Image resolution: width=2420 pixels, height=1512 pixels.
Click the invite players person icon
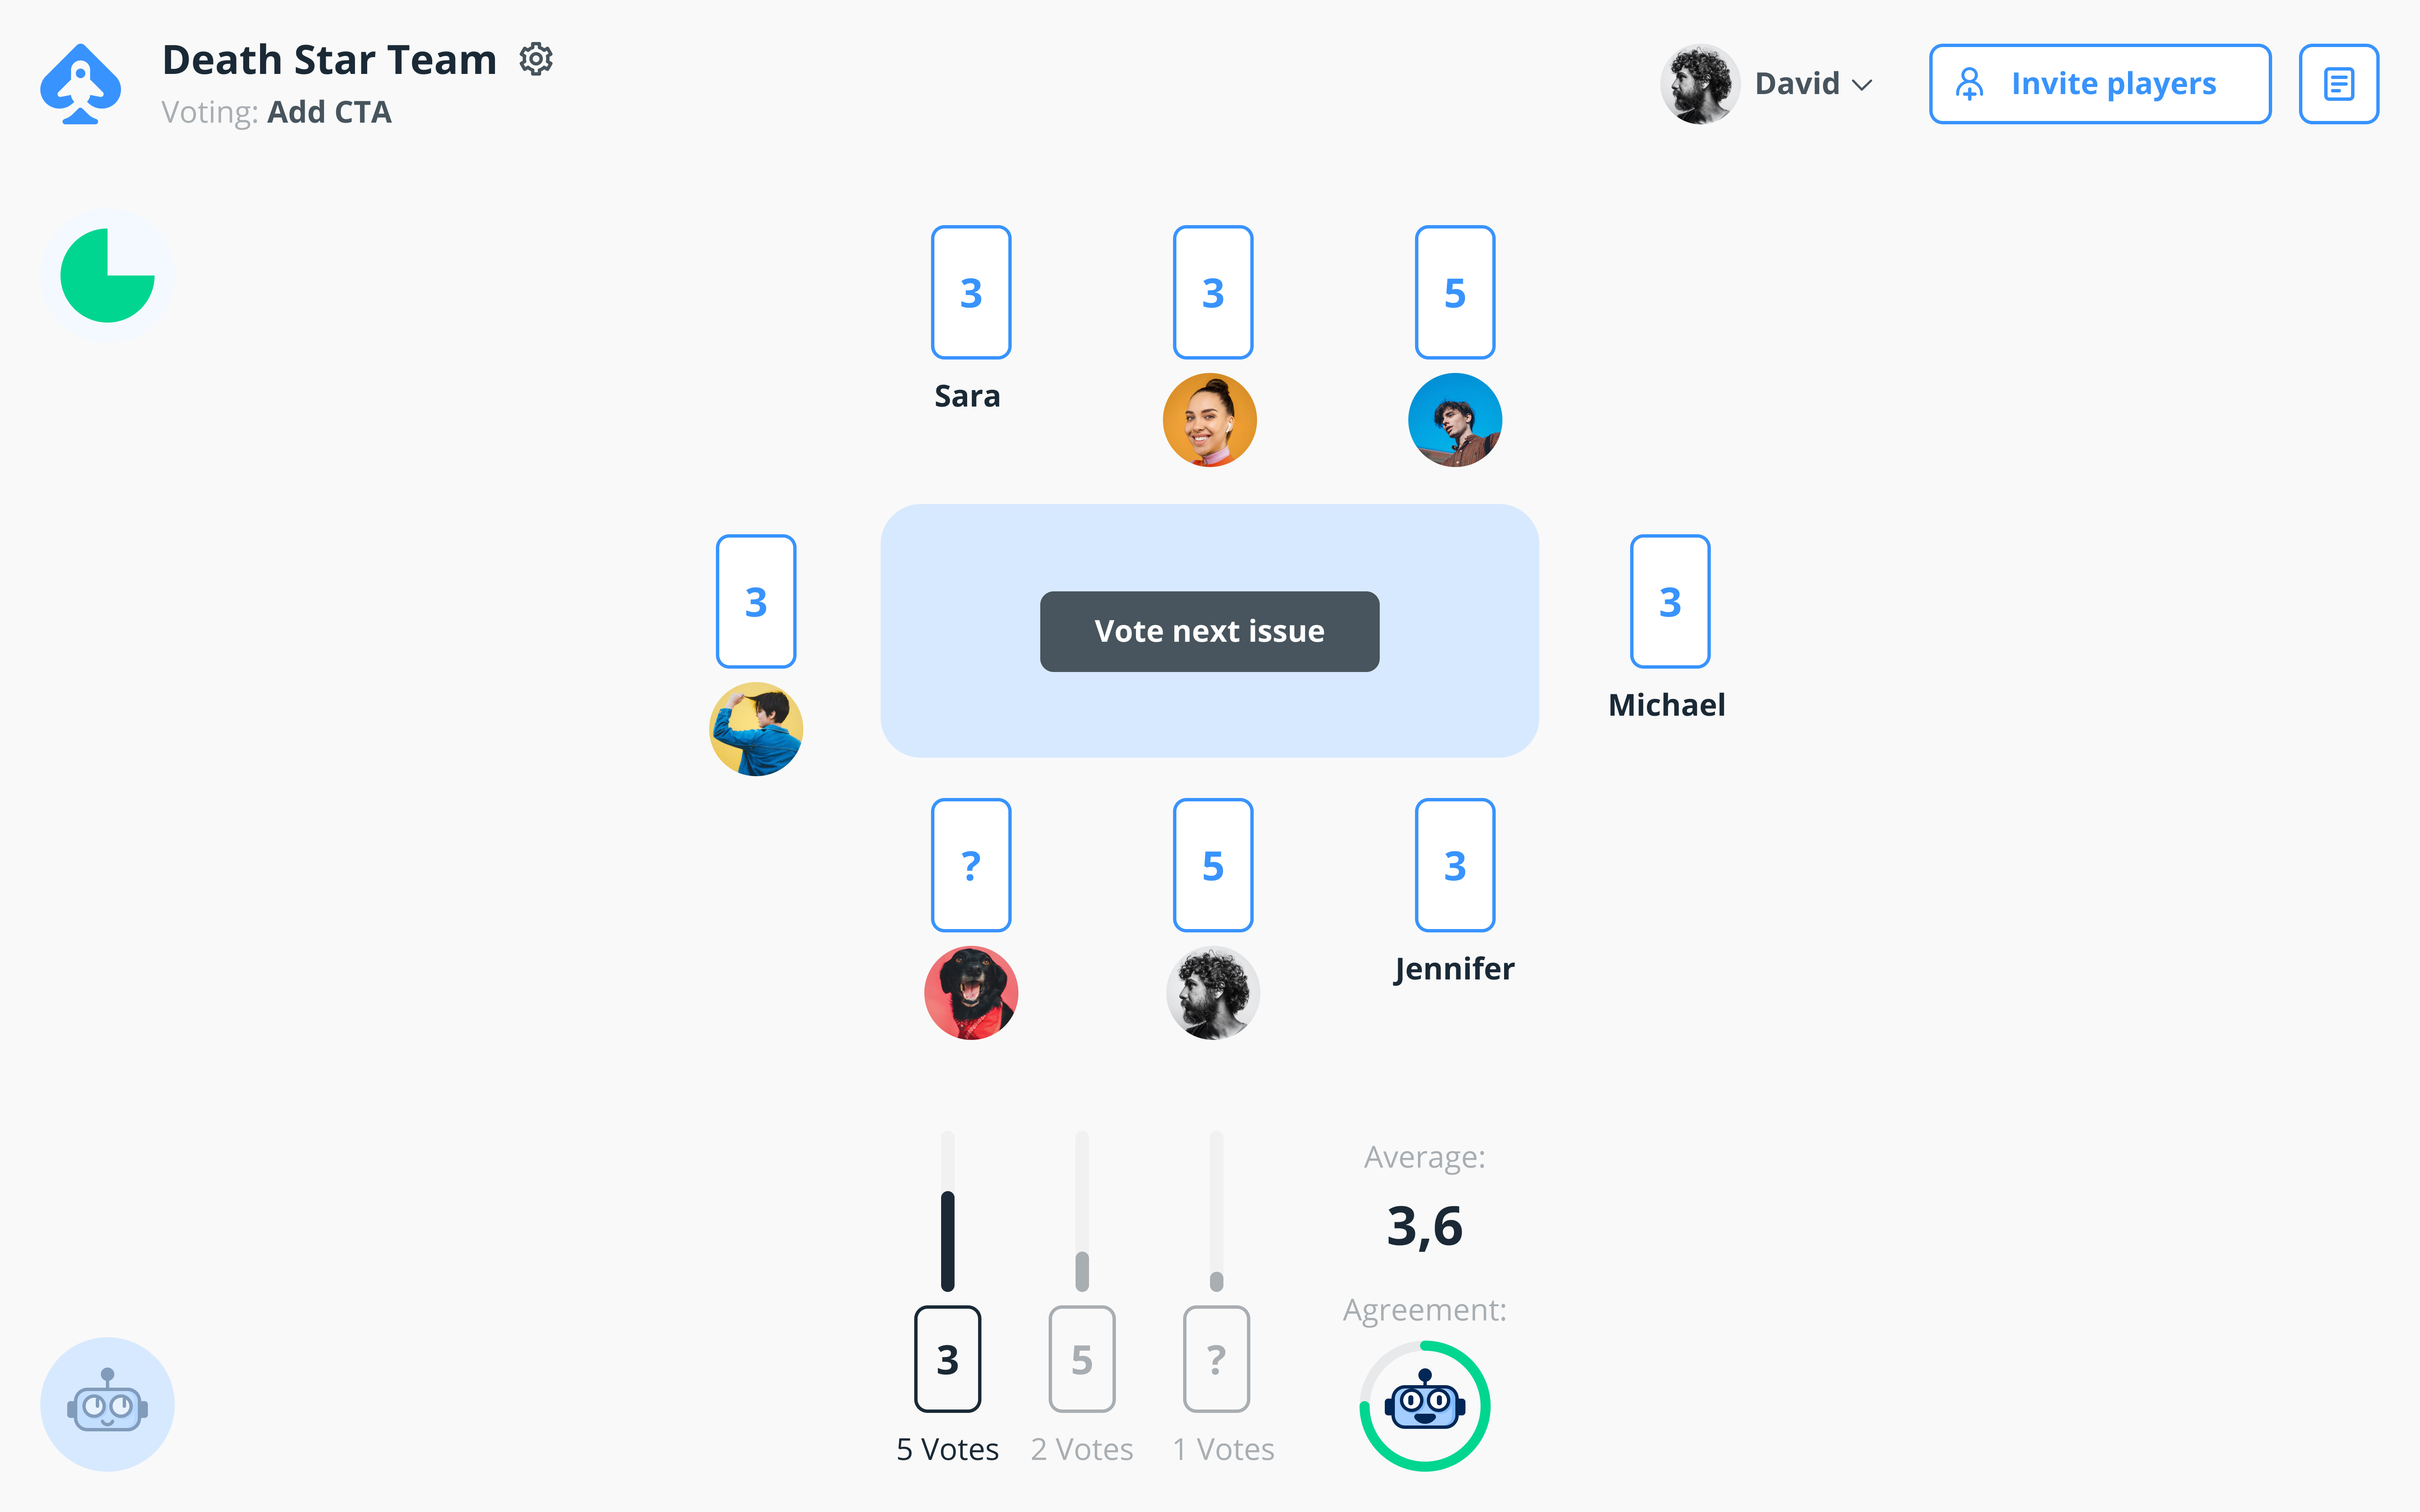1969,82
